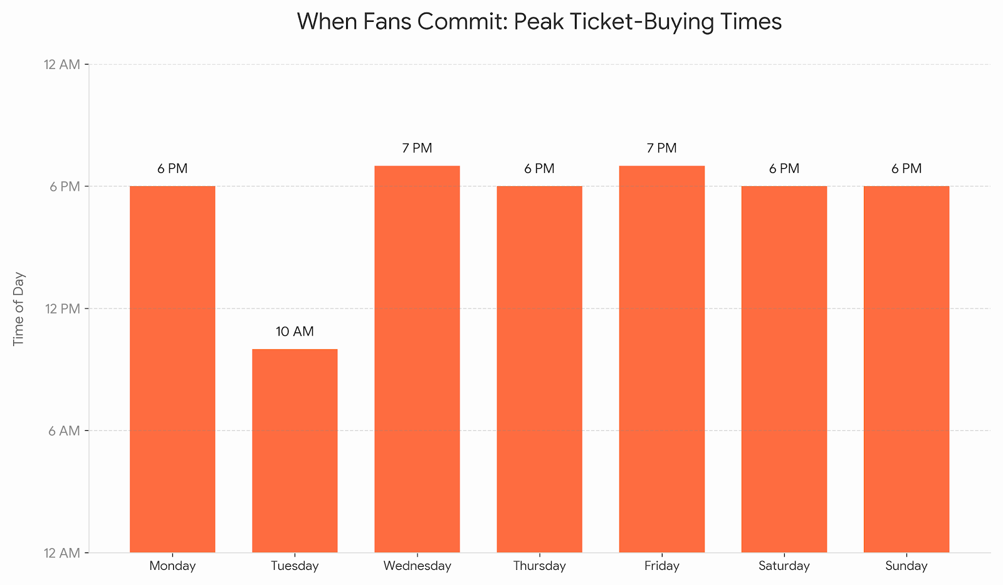Select the Thursday bar
Screen dimensions: 1003x585
(x=539, y=369)
